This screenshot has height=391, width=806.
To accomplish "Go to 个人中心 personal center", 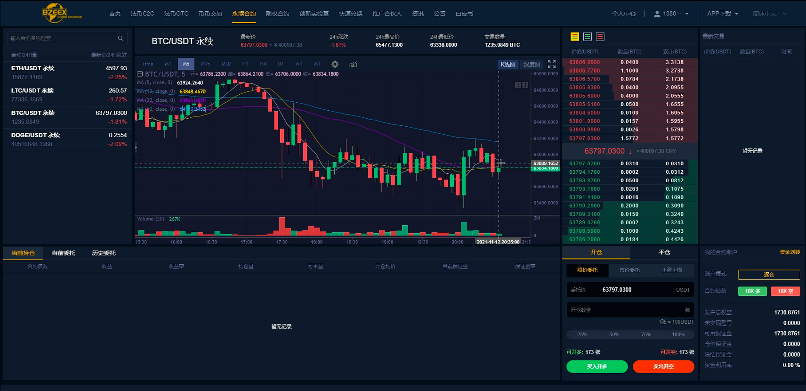I will (624, 14).
